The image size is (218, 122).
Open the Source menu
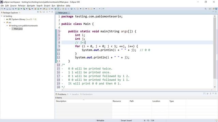(x=13, y=6)
